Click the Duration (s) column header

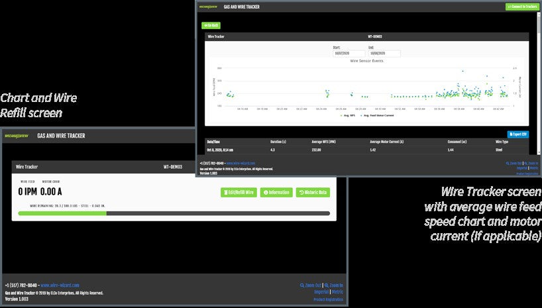click(x=278, y=142)
